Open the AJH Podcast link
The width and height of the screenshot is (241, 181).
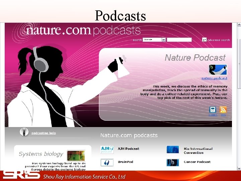pyautogui.click(x=129, y=149)
